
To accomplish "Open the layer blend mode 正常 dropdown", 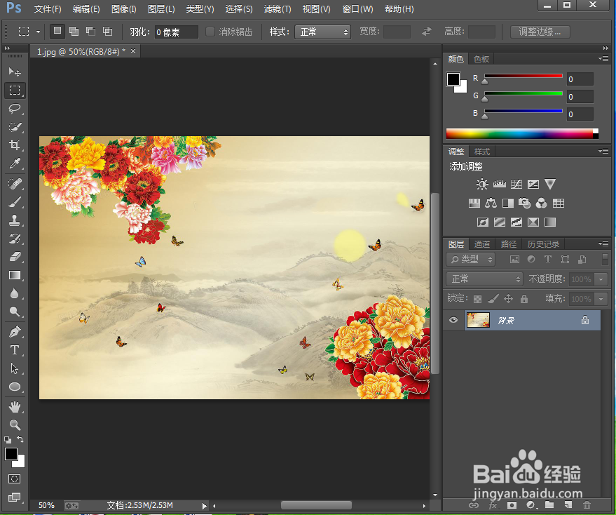I will pos(484,279).
